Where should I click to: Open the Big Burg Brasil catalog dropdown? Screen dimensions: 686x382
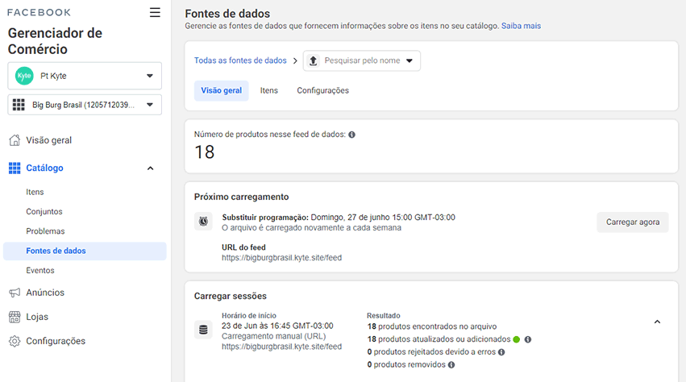click(x=85, y=105)
